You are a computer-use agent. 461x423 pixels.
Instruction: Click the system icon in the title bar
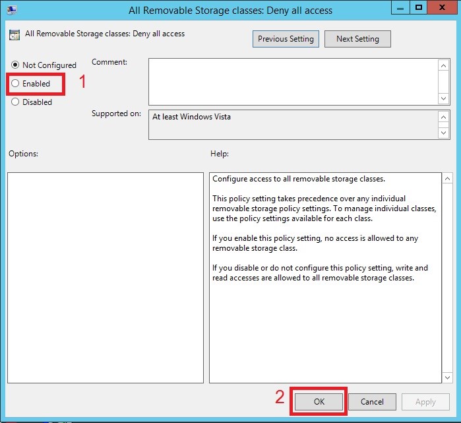pyautogui.click(x=10, y=10)
